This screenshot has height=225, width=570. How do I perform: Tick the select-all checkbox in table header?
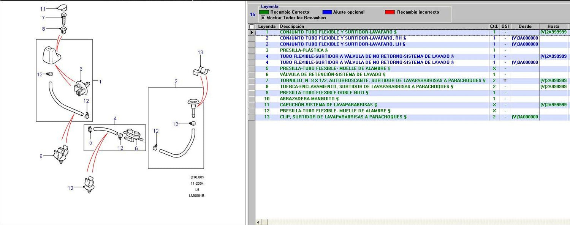[x=251, y=27]
